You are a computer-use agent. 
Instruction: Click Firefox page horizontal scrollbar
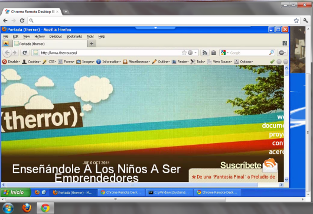[x=132, y=184]
